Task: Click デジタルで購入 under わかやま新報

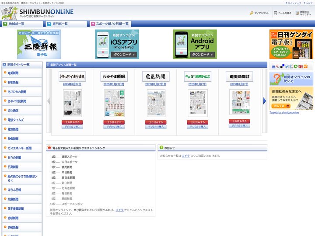Action: (114, 127)
